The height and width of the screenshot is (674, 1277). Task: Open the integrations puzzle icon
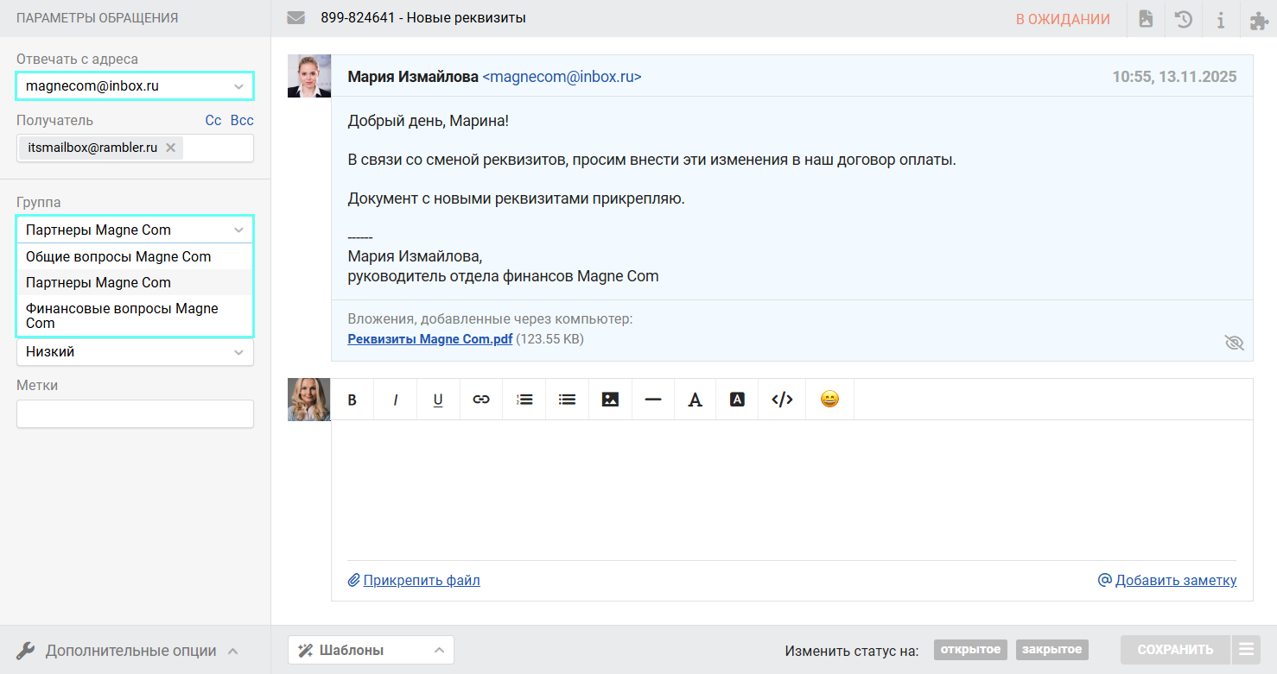pos(1259,19)
